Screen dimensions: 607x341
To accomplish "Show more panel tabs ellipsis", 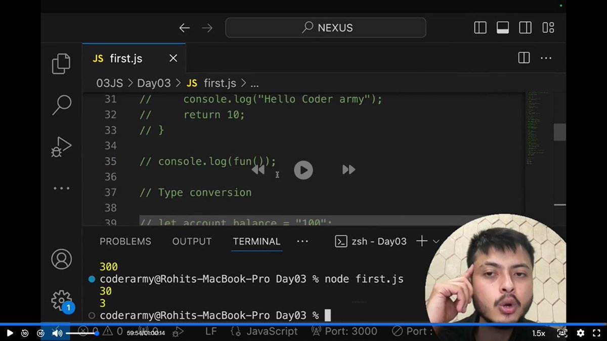I will tap(302, 241).
